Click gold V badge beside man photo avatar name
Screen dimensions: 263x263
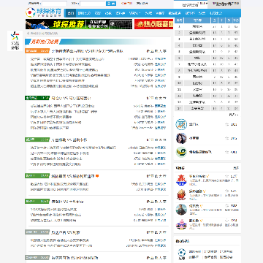pos(202,206)
